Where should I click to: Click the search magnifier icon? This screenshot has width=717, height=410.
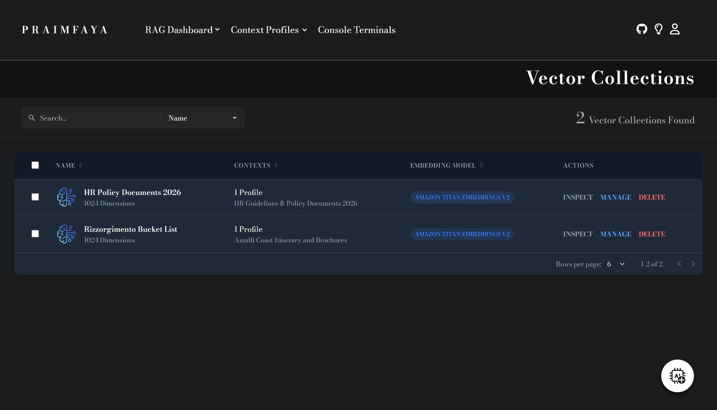tap(32, 118)
